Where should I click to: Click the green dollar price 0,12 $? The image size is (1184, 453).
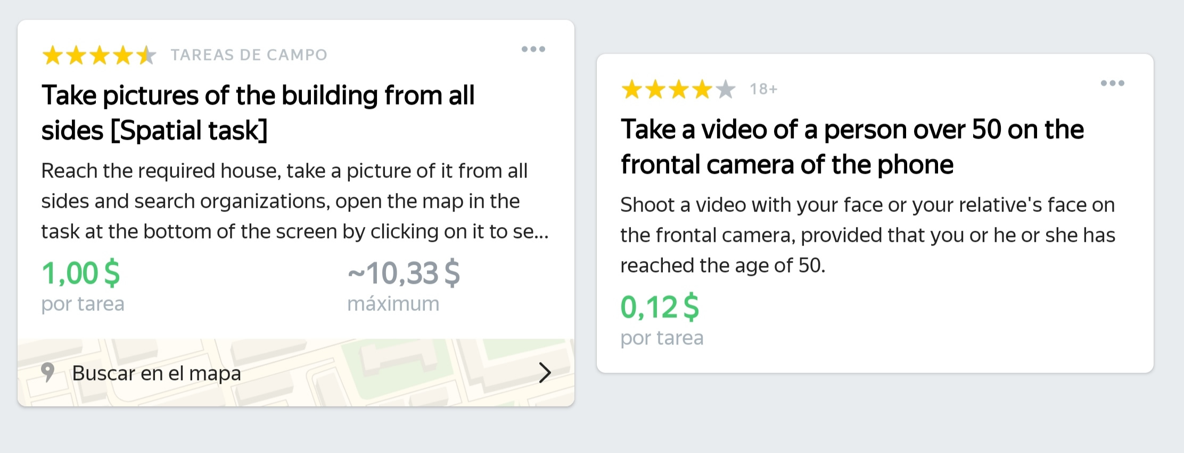coord(660,307)
